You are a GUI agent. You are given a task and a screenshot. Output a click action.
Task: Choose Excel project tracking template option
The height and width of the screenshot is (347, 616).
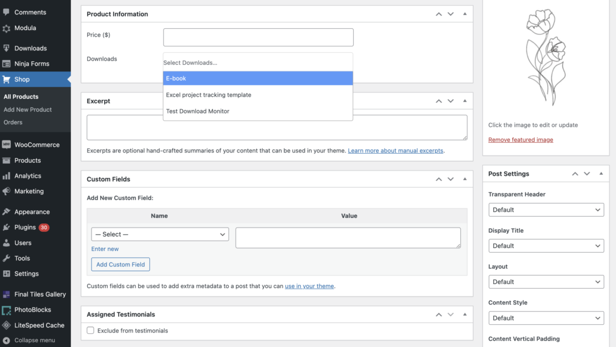coord(257,95)
